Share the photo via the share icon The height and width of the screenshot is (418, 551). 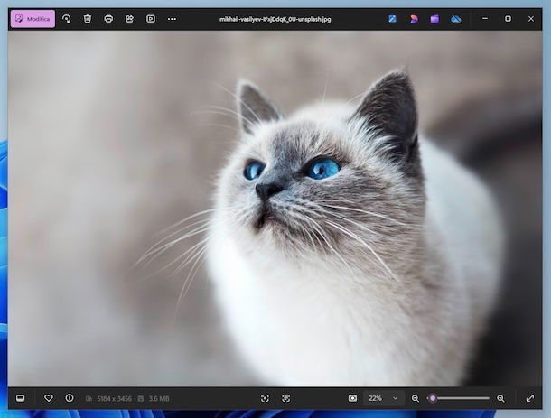[x=129, y=19]
